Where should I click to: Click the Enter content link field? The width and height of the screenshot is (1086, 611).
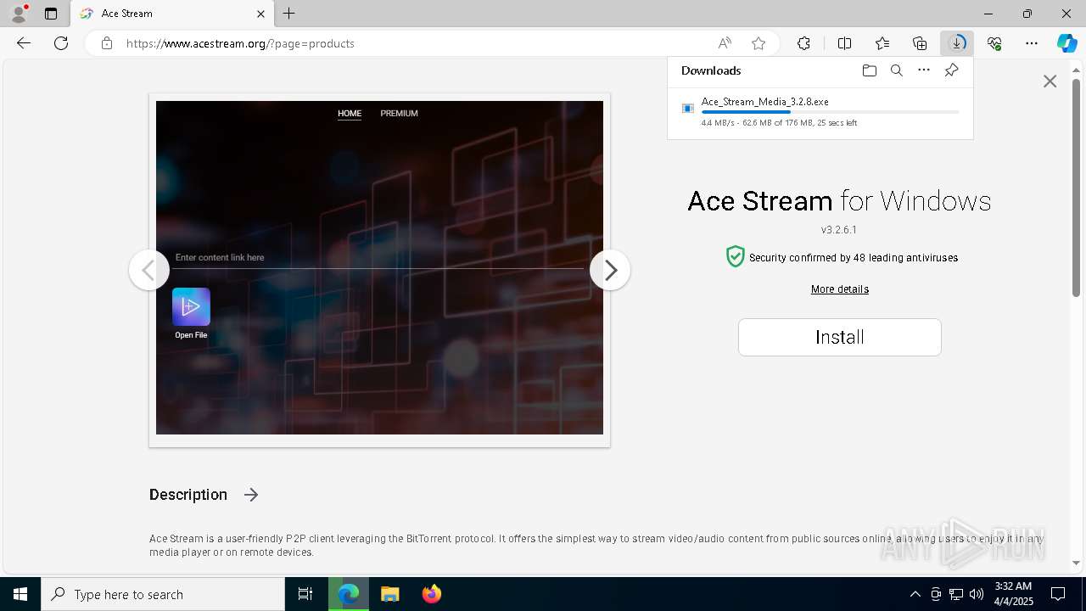pyautogui.click(x=378, y=258)
